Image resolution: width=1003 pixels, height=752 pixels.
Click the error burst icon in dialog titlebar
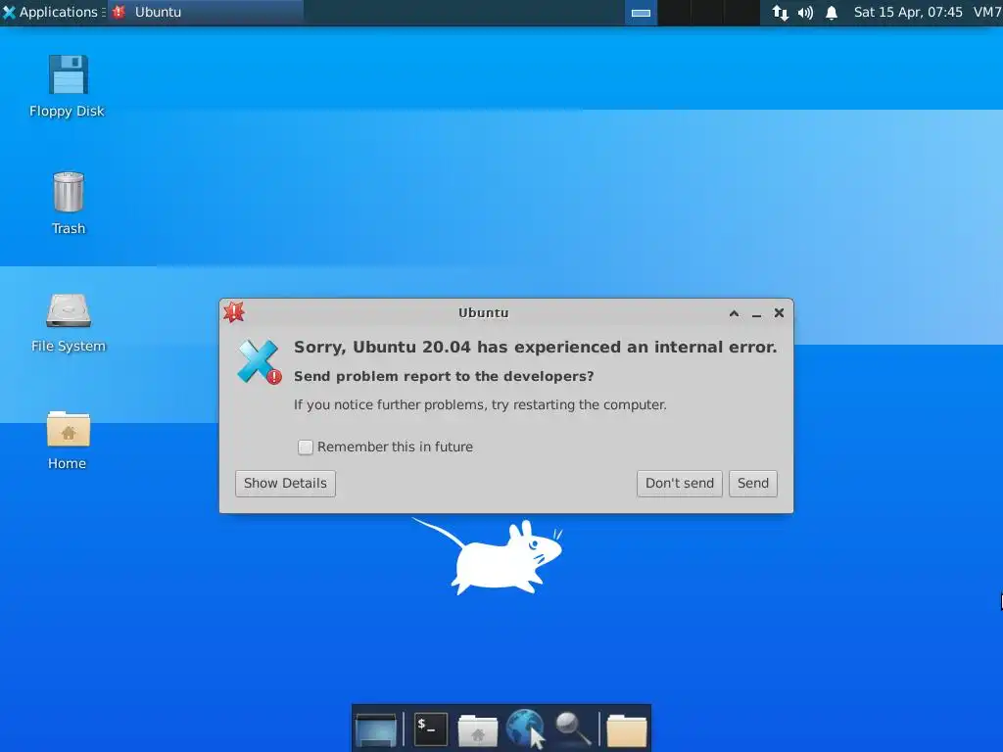click(x=234, y=312)
